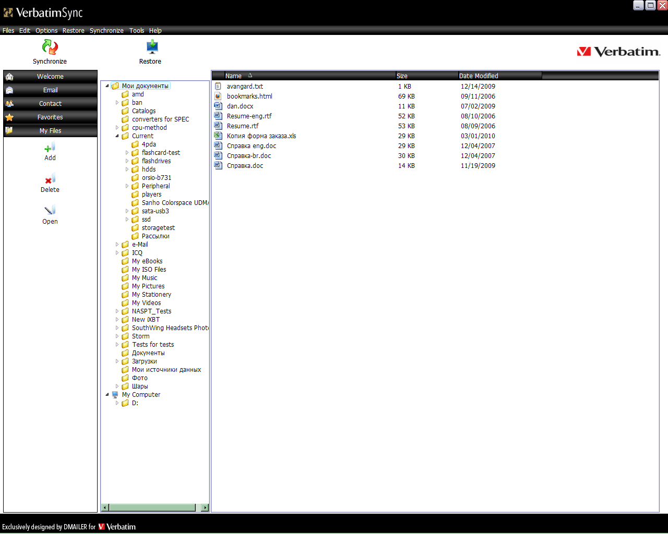This screenshot has height=534, width=668.
Task: Select the converters for SPEC folder
Action: click(x=160, y=119)
